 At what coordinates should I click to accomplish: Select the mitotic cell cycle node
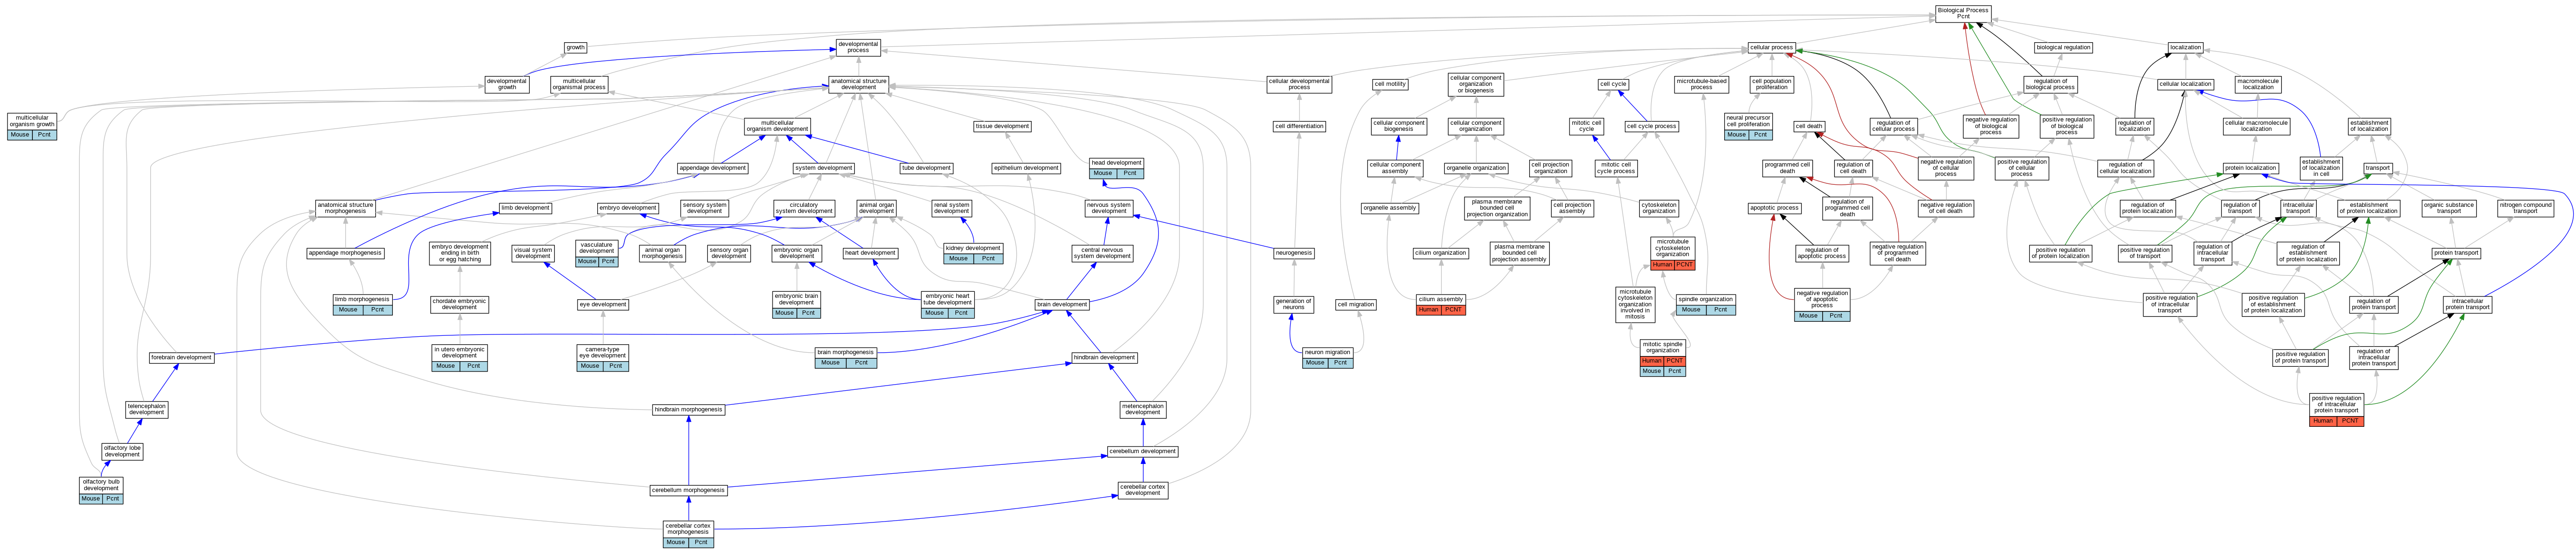point(1586,126)
